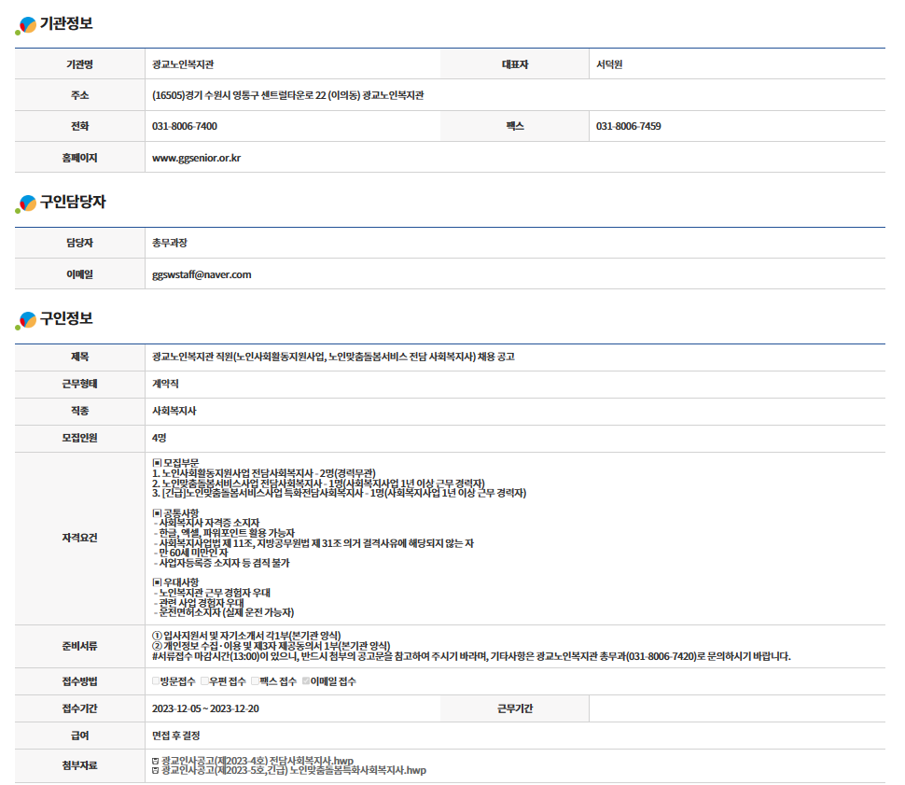
Task: Open the www.ggsenior.or.kr homepage link
Action: pyautogui.click(x=196, y=158)
